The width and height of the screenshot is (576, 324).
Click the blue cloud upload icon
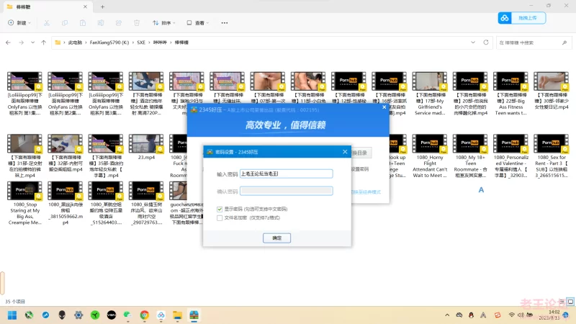tap(505, 18)
